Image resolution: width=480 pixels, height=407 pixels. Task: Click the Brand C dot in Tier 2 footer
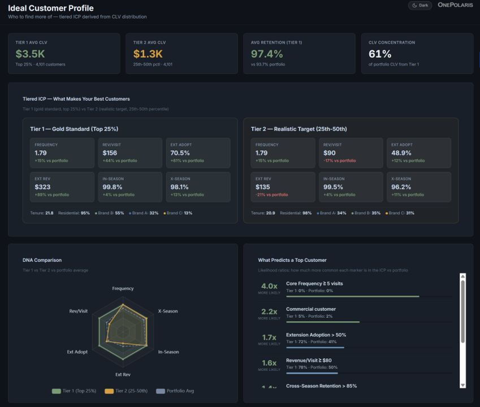[386, 213]
